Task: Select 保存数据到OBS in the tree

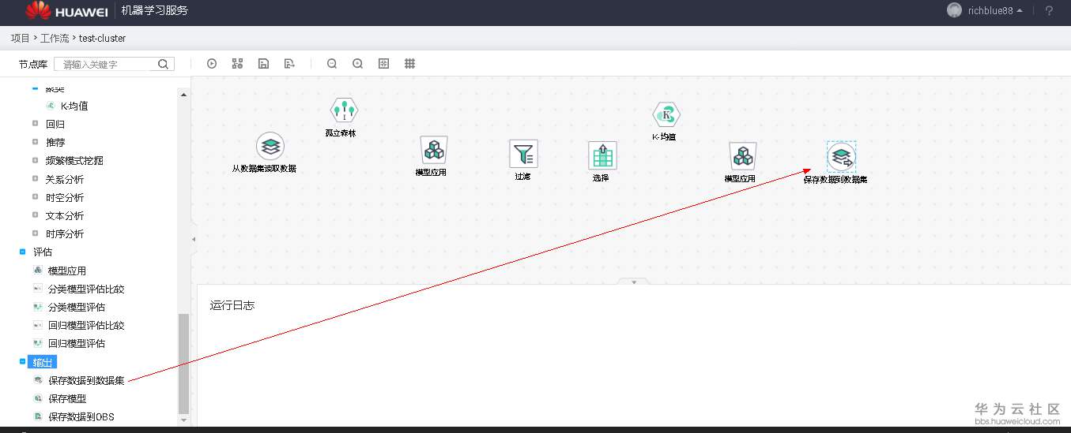Action: pyautogui.click(x=81, y=416)
